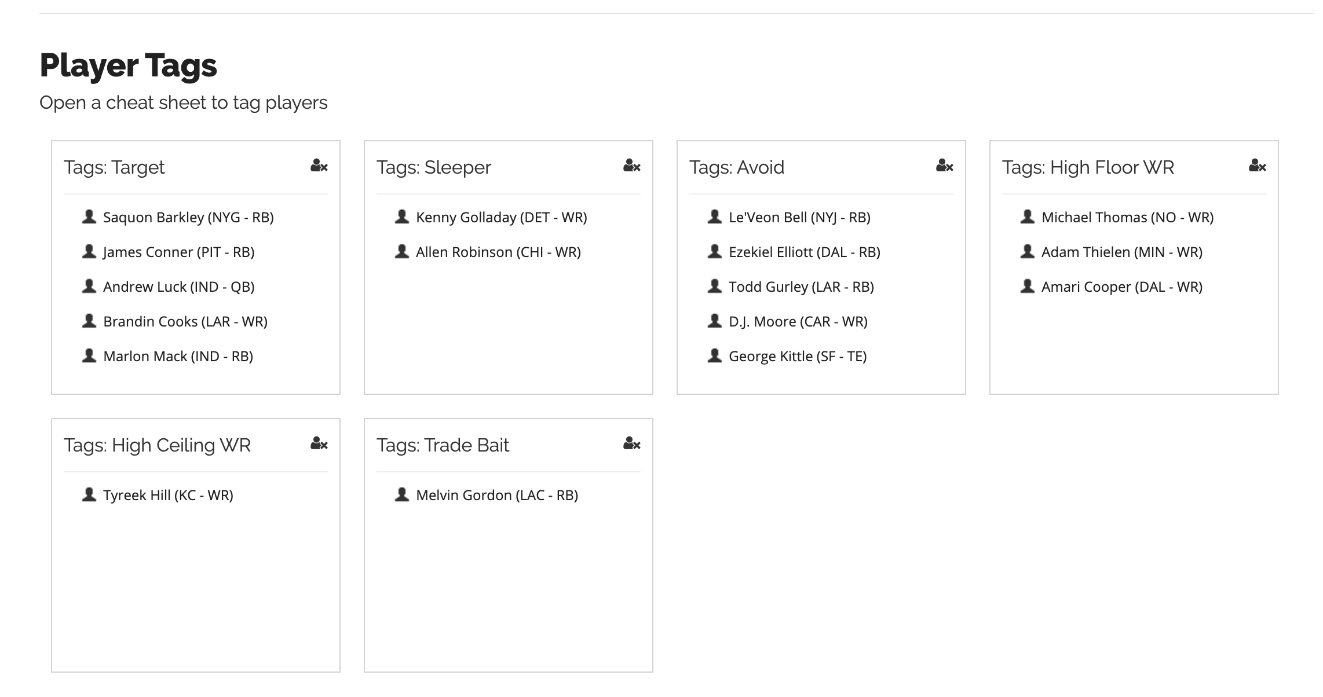Screen dimensions: 1323x697
Task: Select Michael Thomas in High Floor WR
Action: (x=1127, y=217)
